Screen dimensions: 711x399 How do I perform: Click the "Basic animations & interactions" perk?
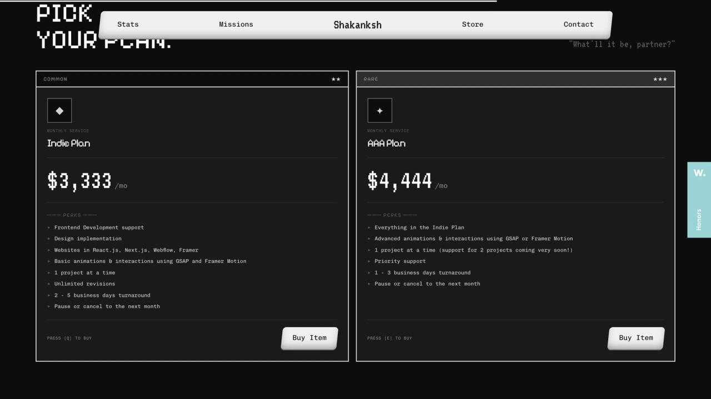[150, 262]
